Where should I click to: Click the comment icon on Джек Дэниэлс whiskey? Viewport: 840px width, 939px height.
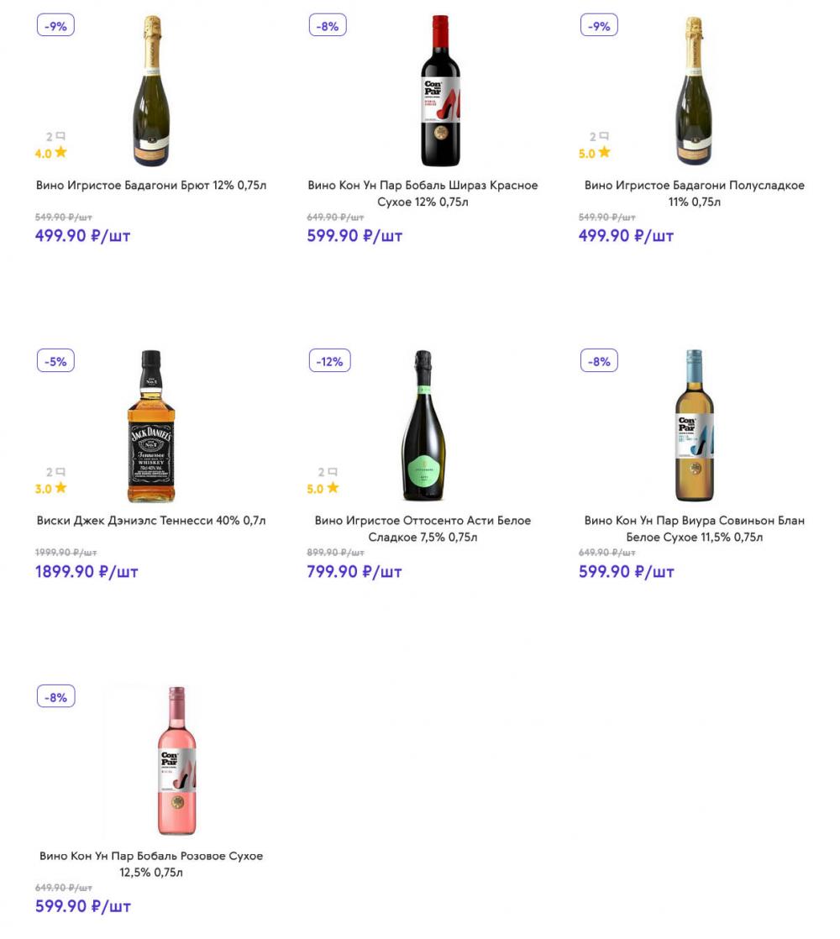(60, 472)
